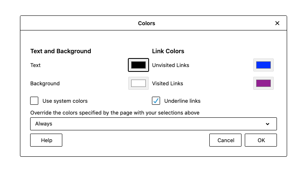303x173 pixels.
Task: Enable the Use system colors checkbox
Action: coord(34,101)
